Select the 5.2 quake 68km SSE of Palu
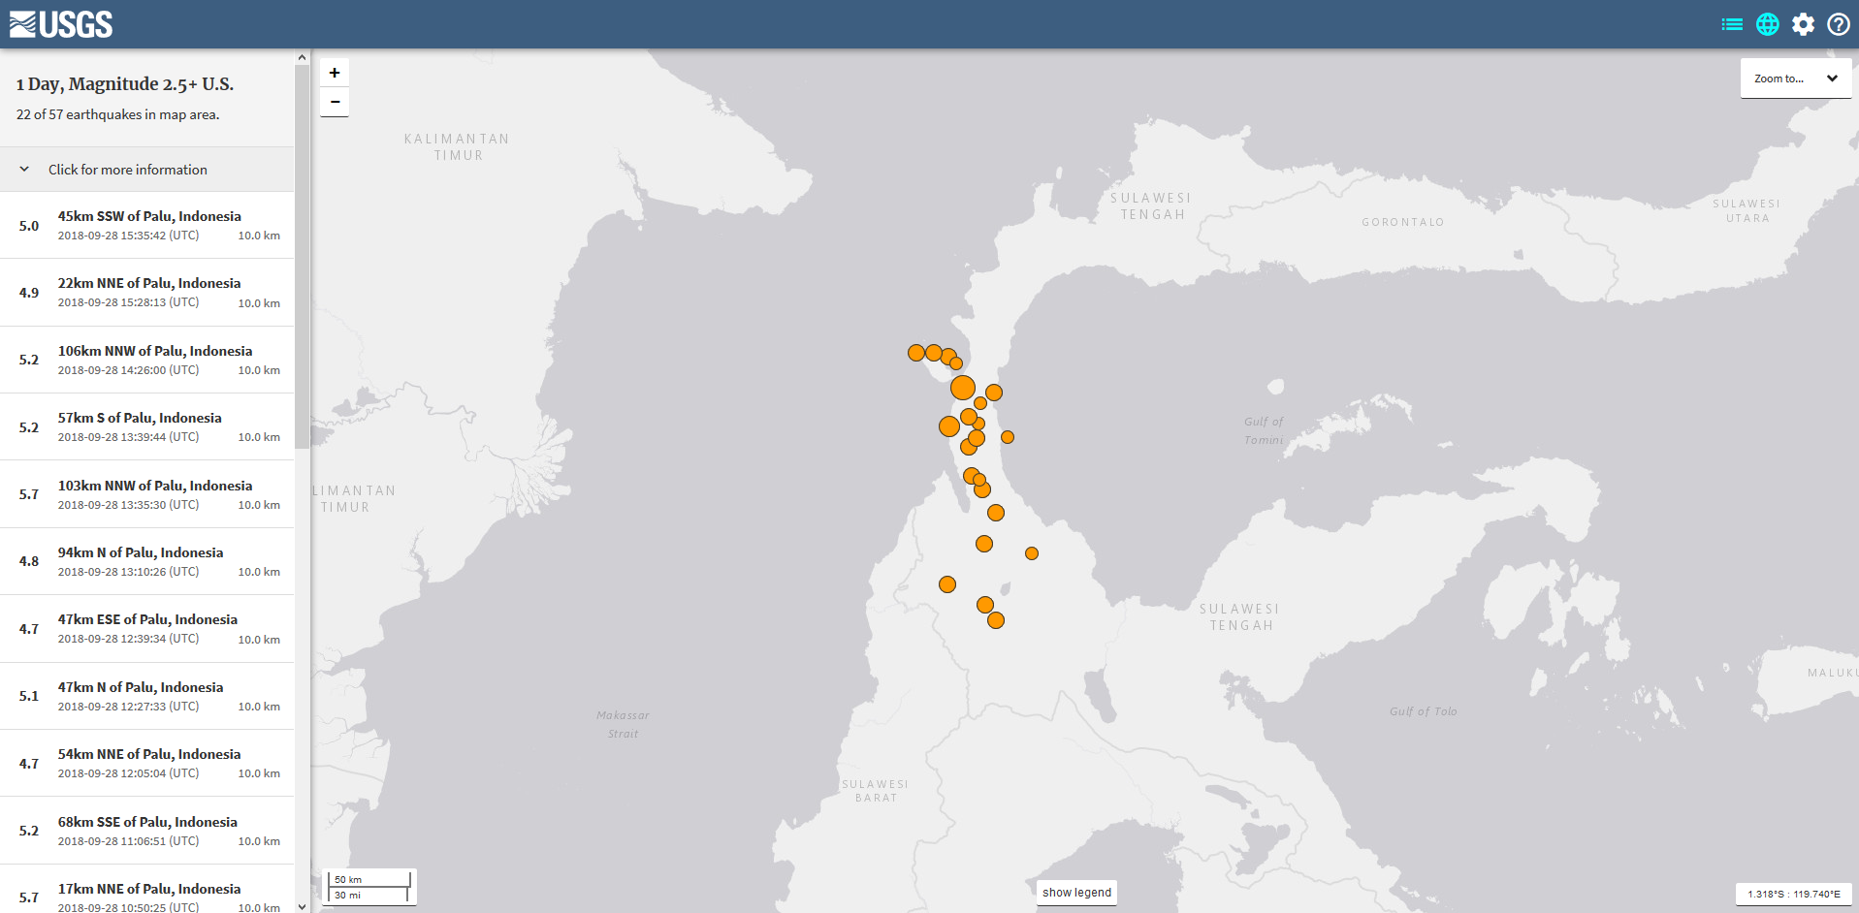Screen dimensions: 1859x913 pos(148,831)
